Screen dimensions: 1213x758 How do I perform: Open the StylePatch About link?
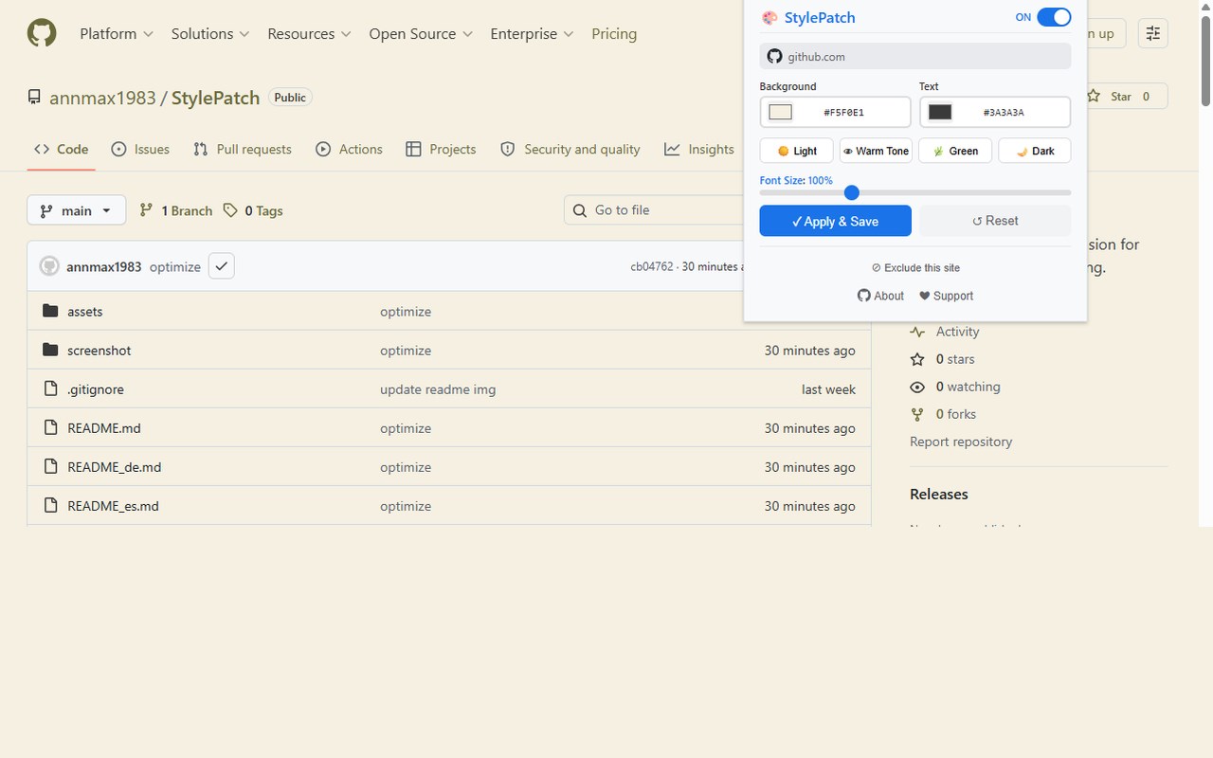pyautogui.click(x=880, y=296)
